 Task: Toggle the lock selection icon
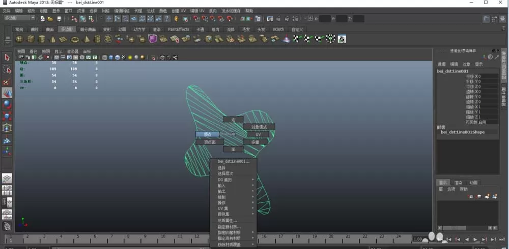tap(176, 19)
